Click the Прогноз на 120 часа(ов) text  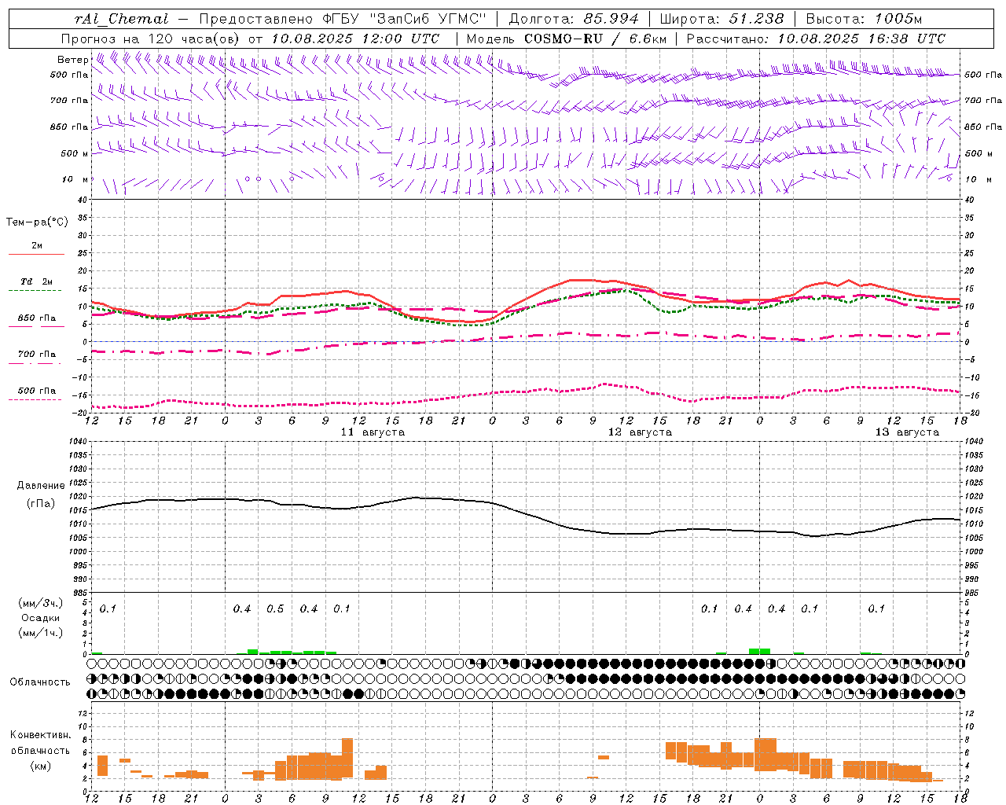point(151,39)
